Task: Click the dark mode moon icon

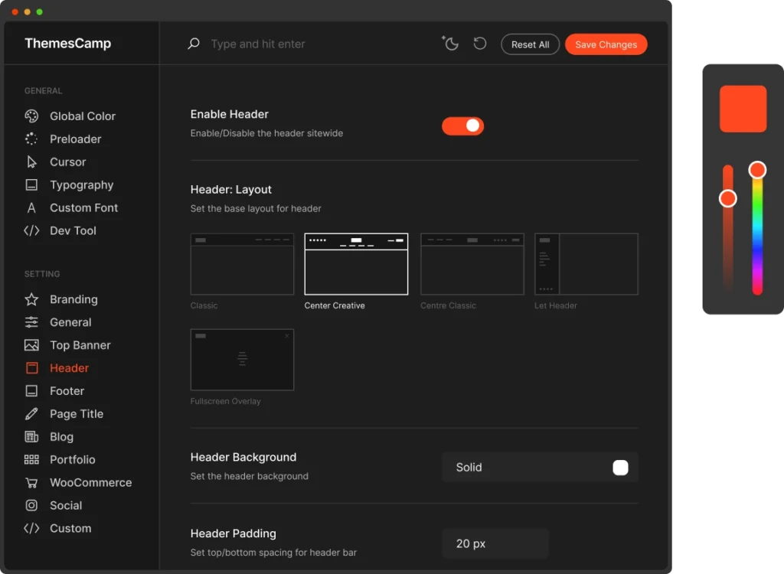Action: (450, 44)
